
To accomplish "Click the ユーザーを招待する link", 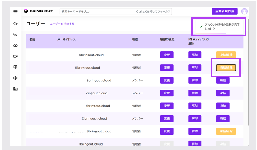I will click(x=62, y=24).
